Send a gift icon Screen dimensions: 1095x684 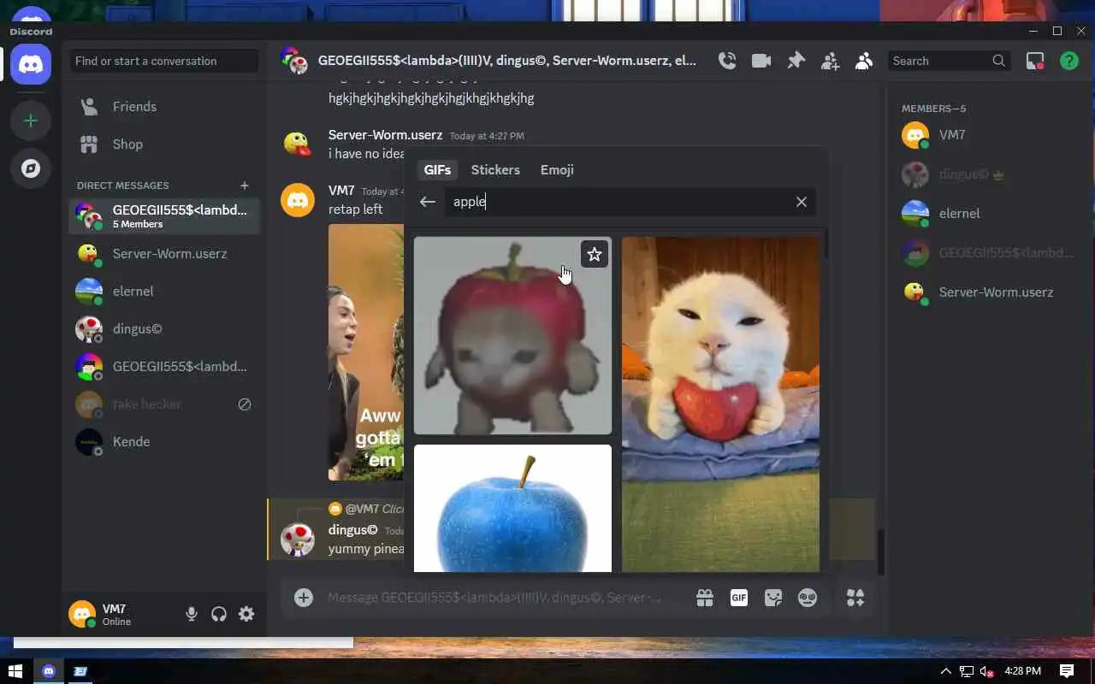point(705,598)
